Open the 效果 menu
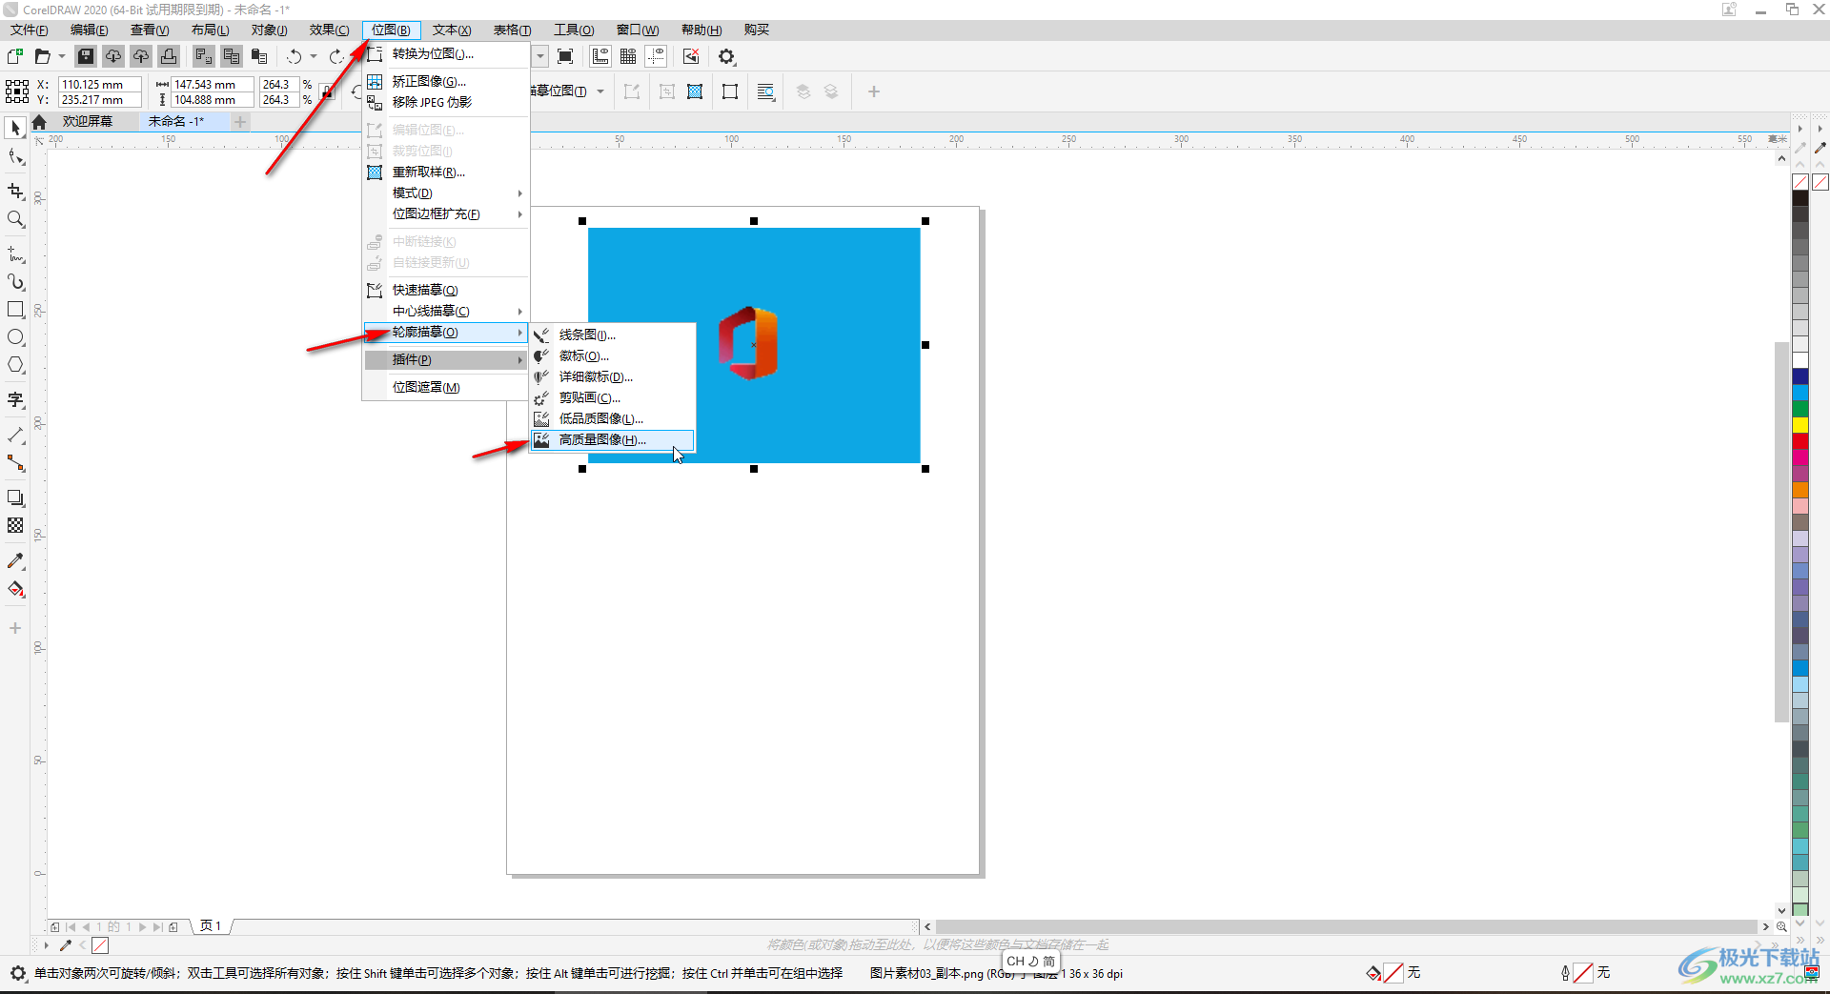 click(x=329, y=30)
